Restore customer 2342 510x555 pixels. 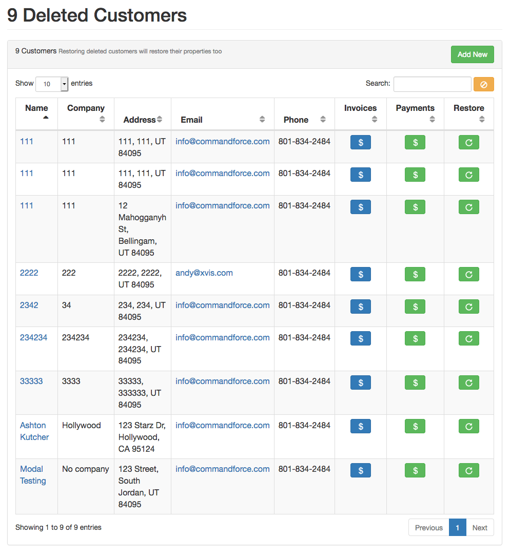coord(468,307)
